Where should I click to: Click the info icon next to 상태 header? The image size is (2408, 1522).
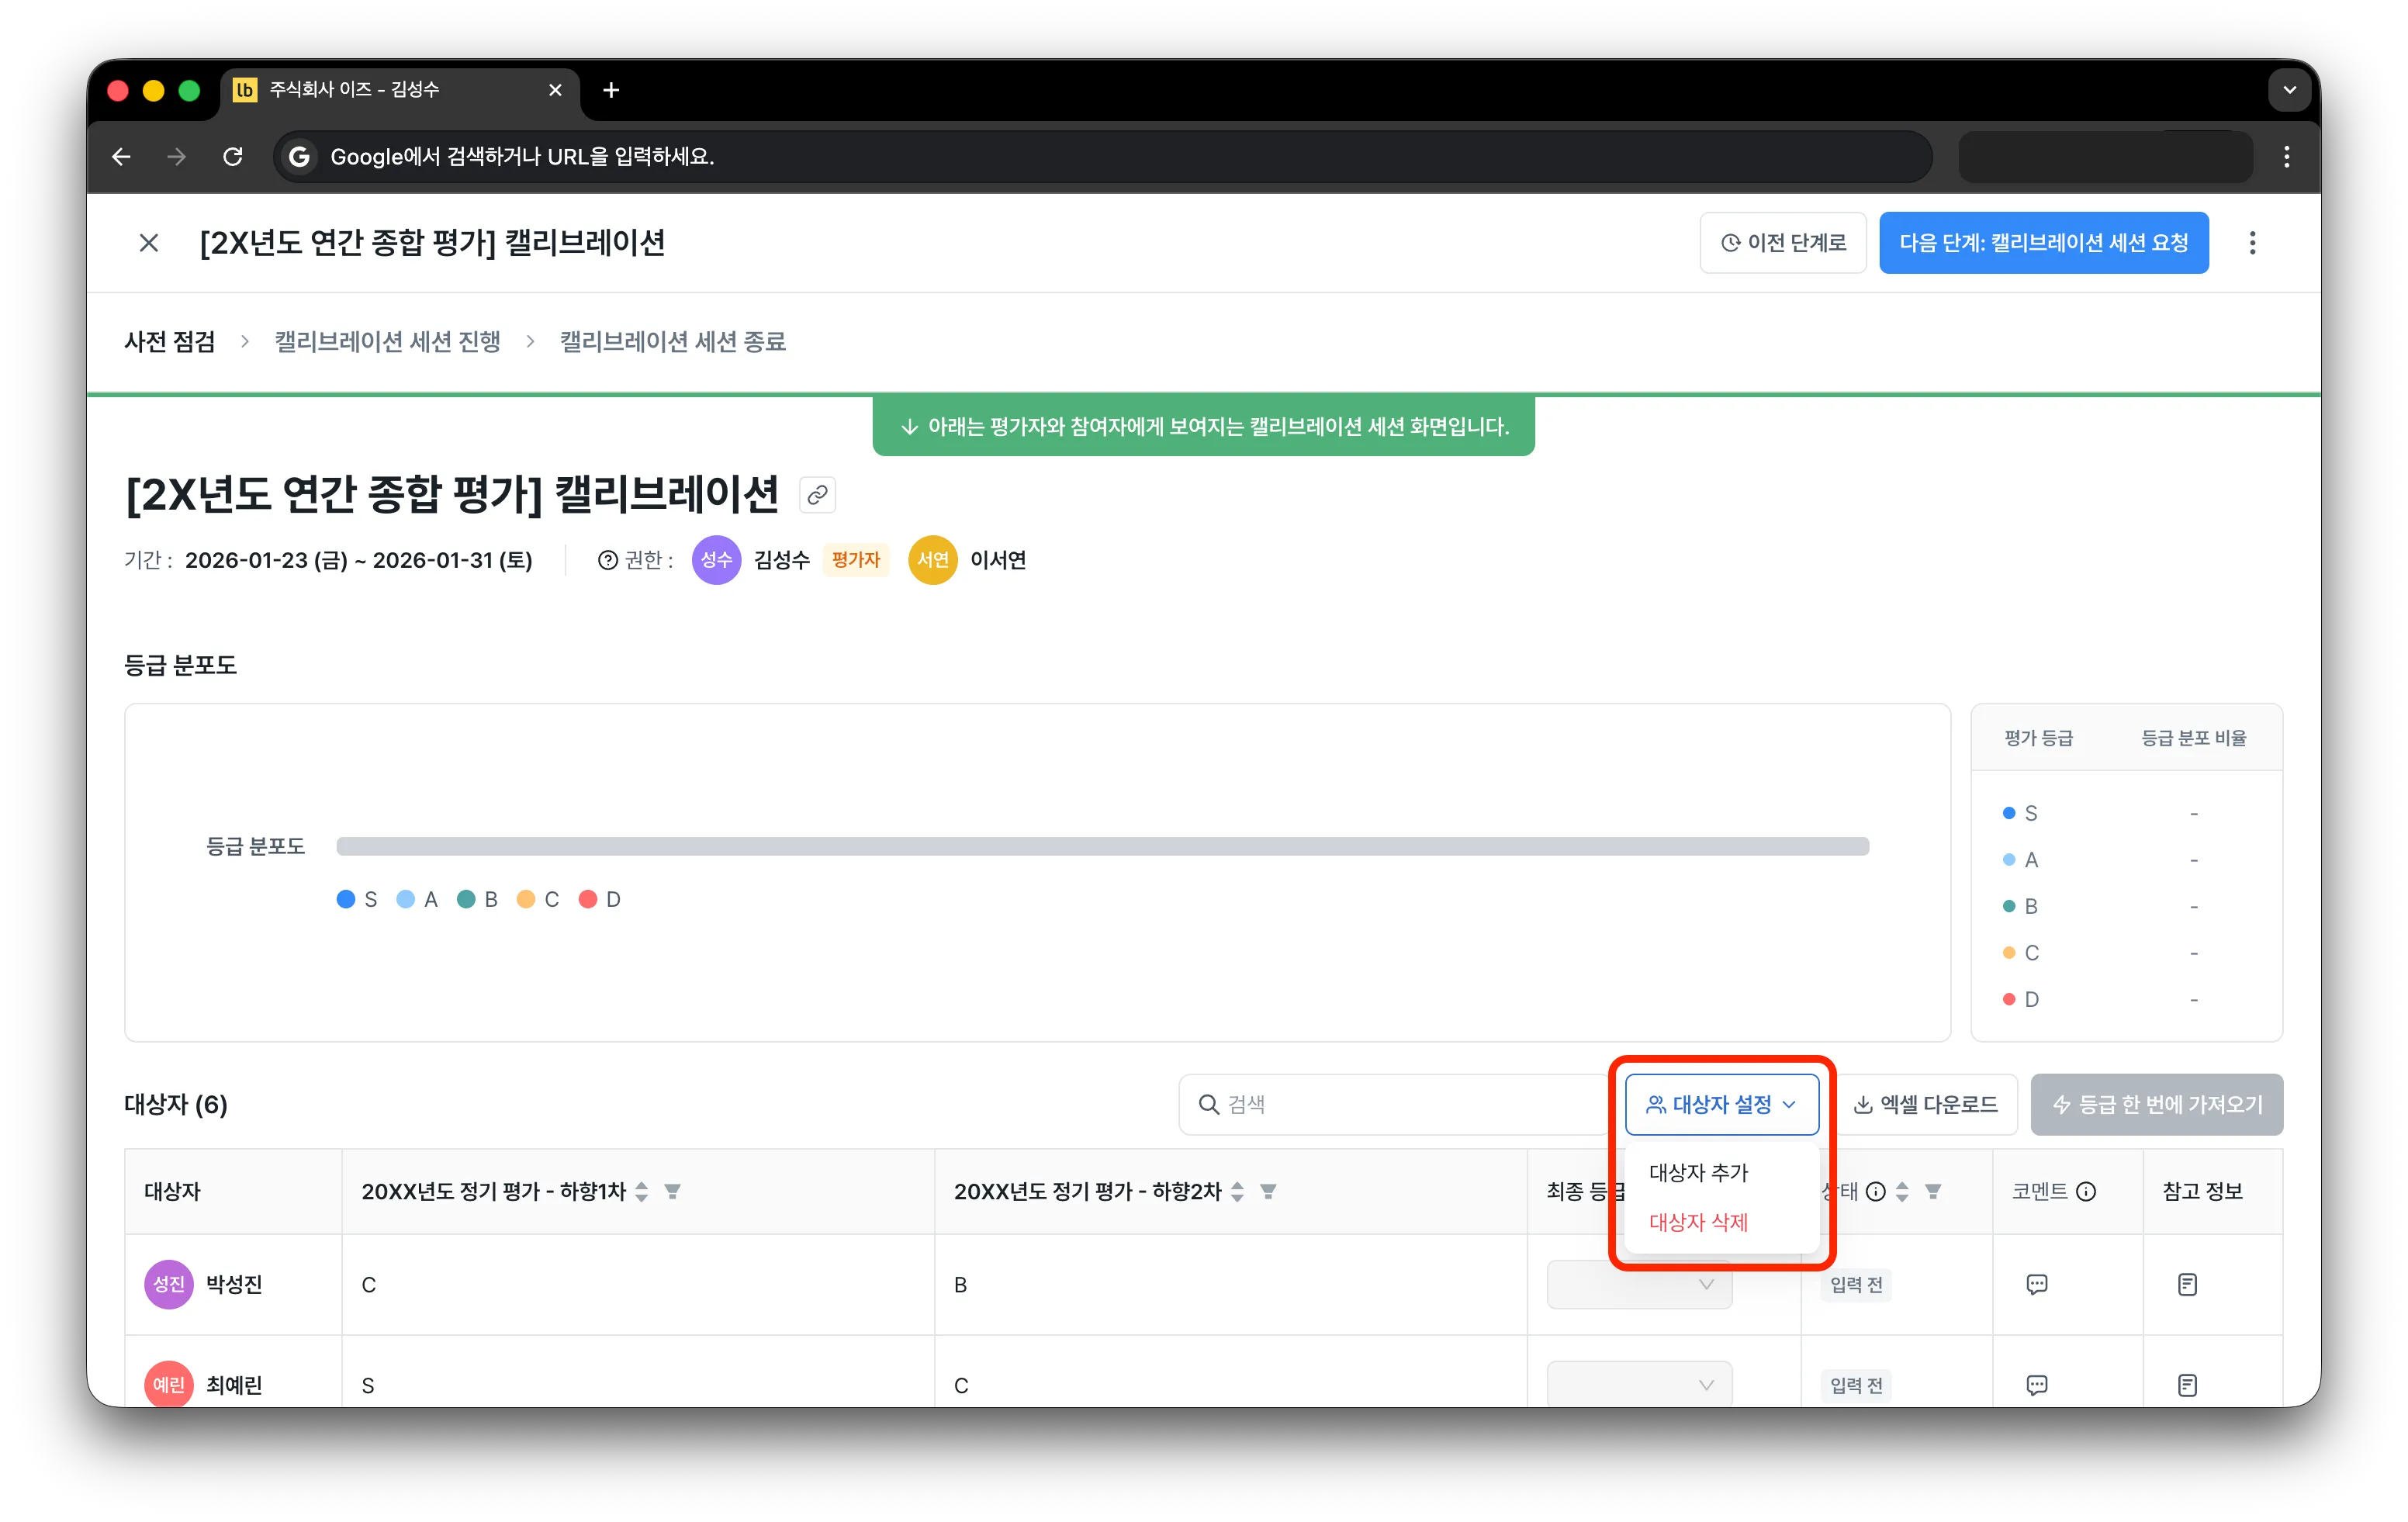[x=1876, y=1191]
